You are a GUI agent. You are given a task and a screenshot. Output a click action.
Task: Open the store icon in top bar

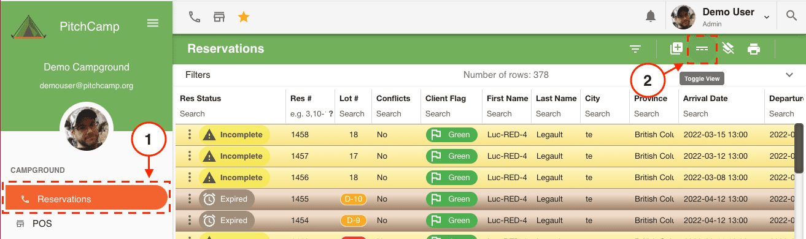tap(219, 17)
